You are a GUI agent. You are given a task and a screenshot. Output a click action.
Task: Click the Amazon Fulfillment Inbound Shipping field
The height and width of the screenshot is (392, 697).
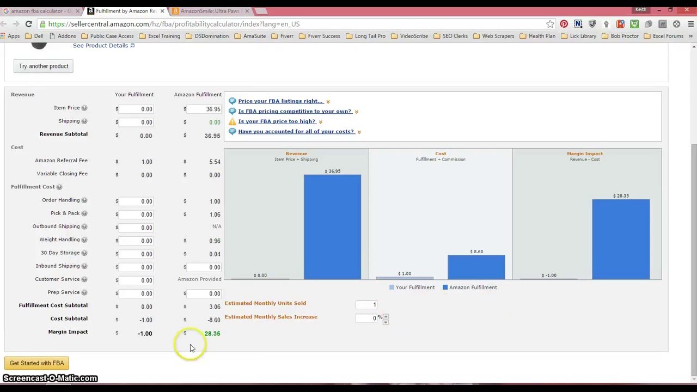pyautogui.click(x=205, y=267)
